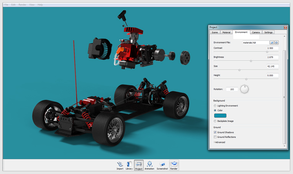Switch to the Material tab
The width and height of the screenshot is (293, 174).
coord(226,33)
